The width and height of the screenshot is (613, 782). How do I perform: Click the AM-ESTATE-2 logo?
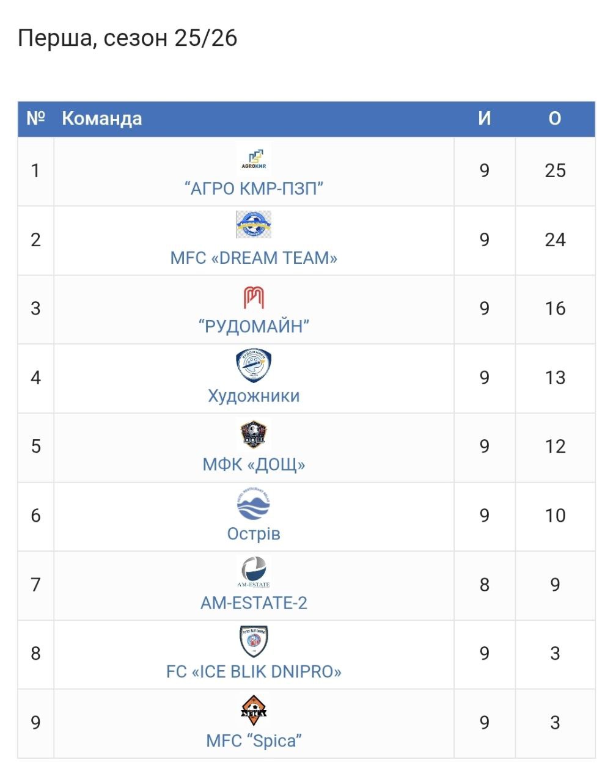[254, 572]
